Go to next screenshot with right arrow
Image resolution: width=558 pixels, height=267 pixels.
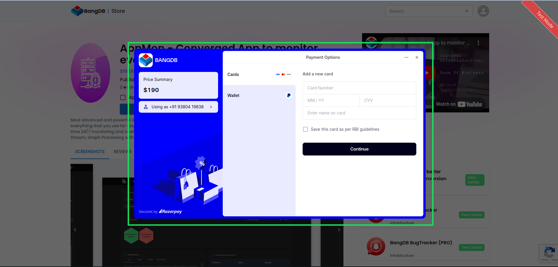[339, 230]
